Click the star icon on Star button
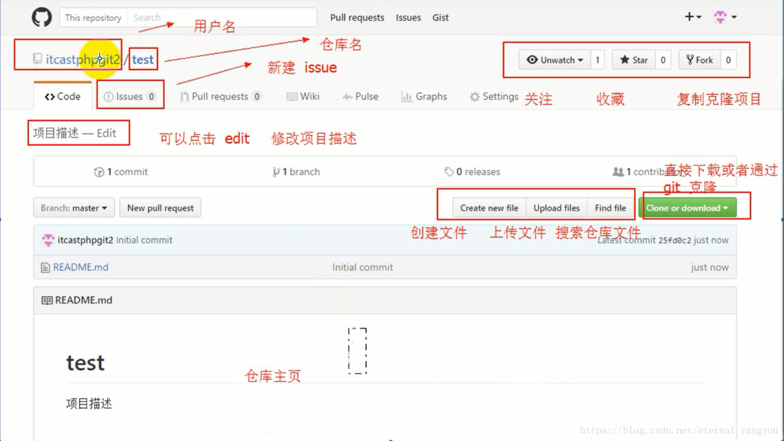 tap(625, 59)
